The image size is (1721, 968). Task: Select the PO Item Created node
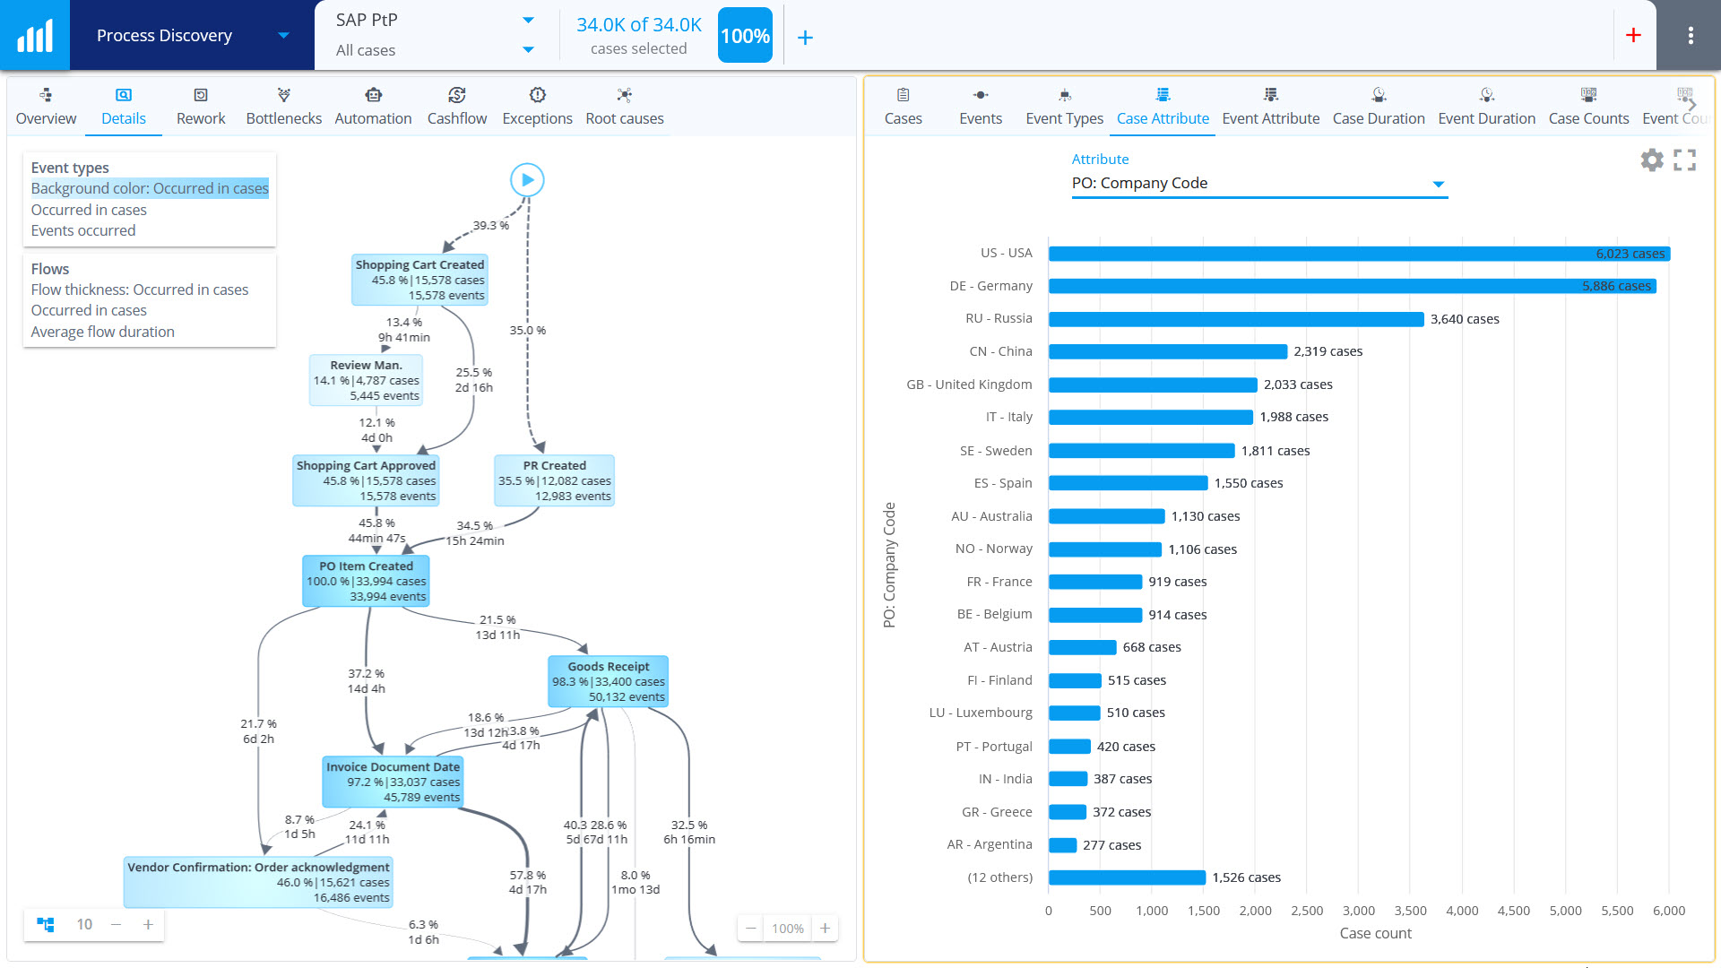pyautogui.click(x=366, y=581)
